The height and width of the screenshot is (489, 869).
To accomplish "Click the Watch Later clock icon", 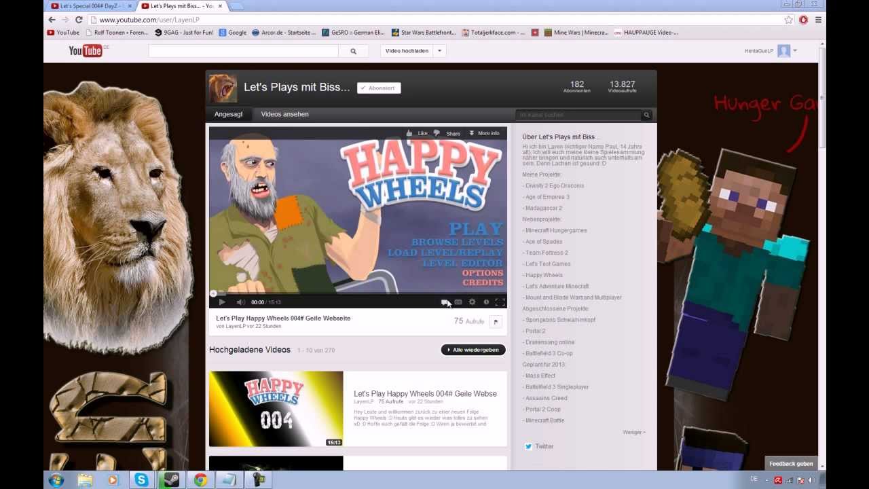I will coord(486,302).
